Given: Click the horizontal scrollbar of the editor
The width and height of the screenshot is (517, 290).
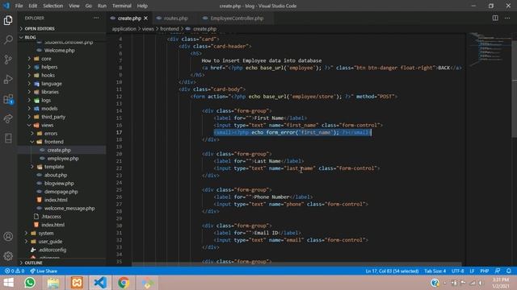Looking at the screenshot, I should (296, 264).
